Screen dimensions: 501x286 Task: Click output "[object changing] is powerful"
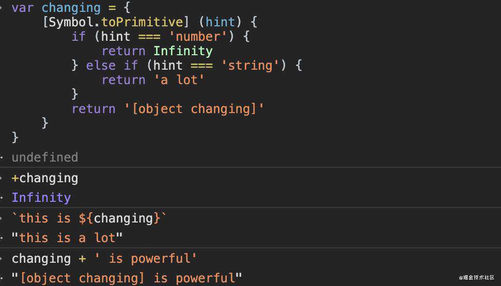click(x=127, y=278)
